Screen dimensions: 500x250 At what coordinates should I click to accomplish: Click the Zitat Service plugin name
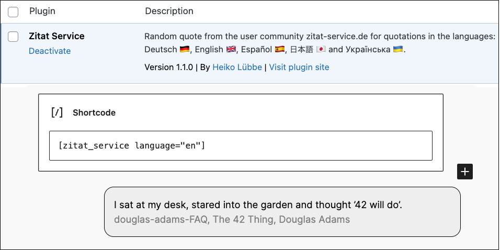56,36
